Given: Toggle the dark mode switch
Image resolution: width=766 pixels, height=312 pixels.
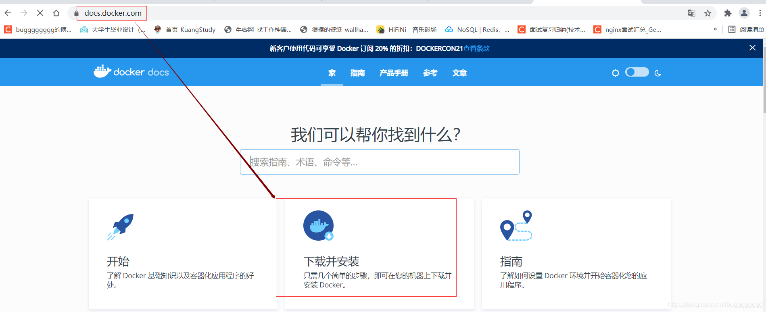Looking at the screenshot, I should click(637, 72).
